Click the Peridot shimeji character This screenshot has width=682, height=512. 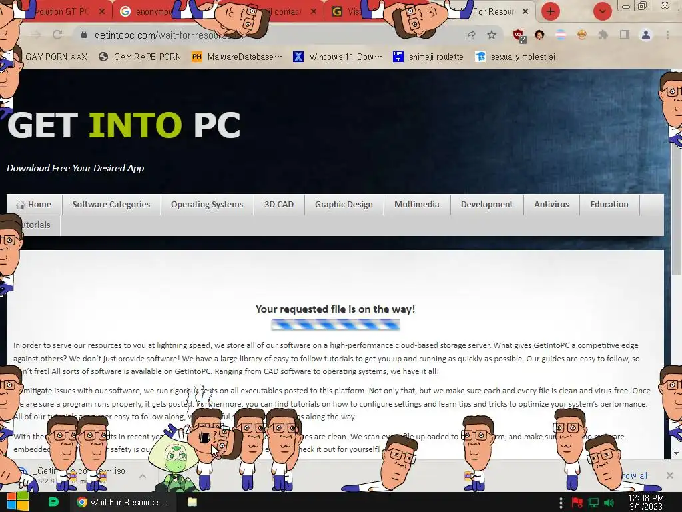[x=174, y=461]
